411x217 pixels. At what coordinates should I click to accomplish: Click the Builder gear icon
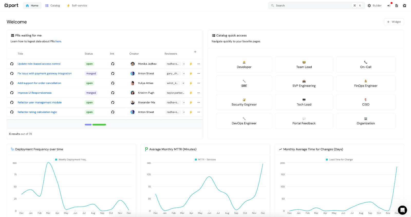[369, 6]
